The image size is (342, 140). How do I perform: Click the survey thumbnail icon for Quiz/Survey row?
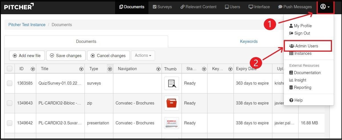[x=172, y=83]
